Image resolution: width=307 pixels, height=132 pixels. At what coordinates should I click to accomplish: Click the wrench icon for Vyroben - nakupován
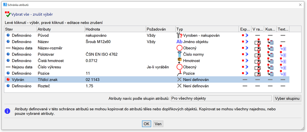tap(180, 35)
